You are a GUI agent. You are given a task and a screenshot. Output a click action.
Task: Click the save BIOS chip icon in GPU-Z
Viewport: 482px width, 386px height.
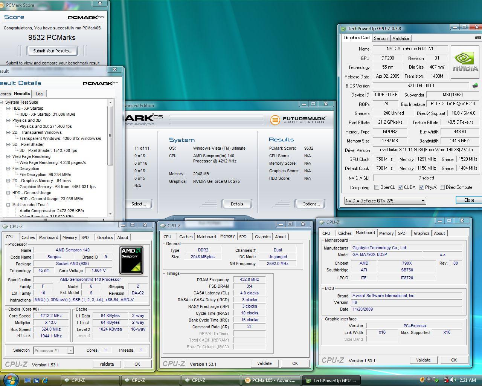[475, 86]
